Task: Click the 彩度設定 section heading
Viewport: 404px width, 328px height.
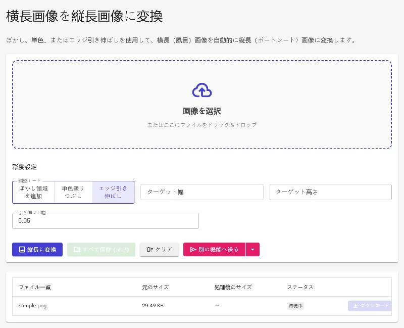Action: (x=24, y=167)
